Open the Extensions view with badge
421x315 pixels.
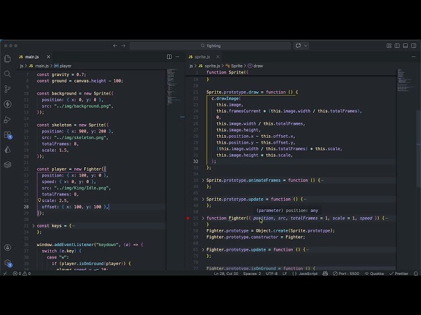[x=8, y=135]
